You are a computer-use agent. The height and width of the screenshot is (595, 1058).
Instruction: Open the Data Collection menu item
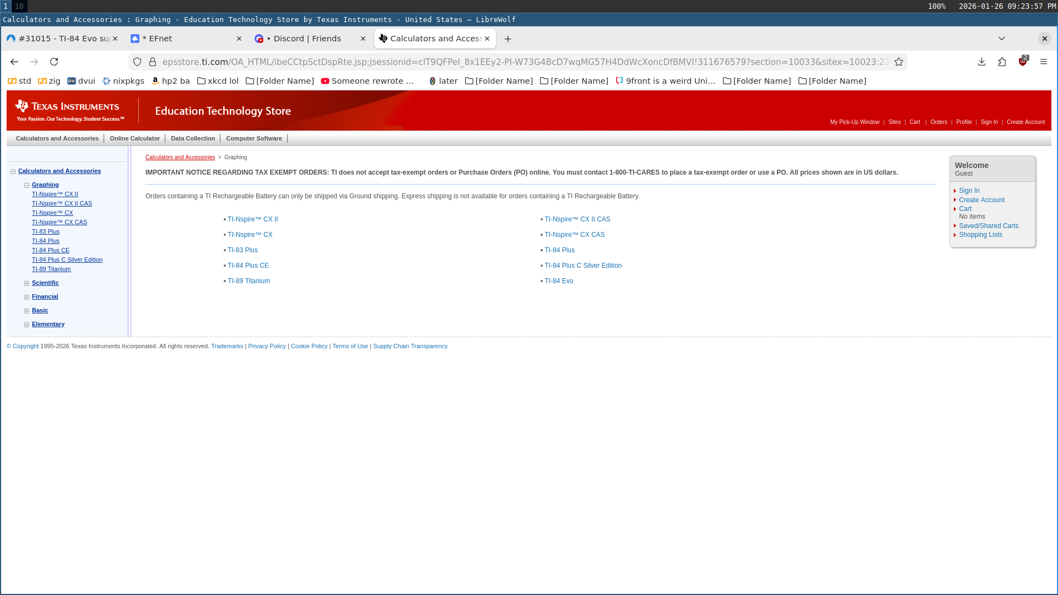click(192, 138)
